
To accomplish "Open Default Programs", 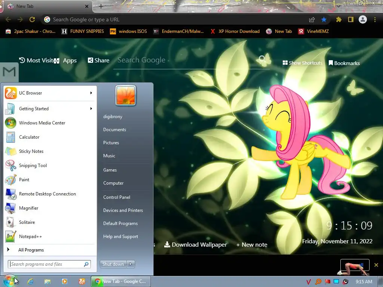I will (120, 223).
